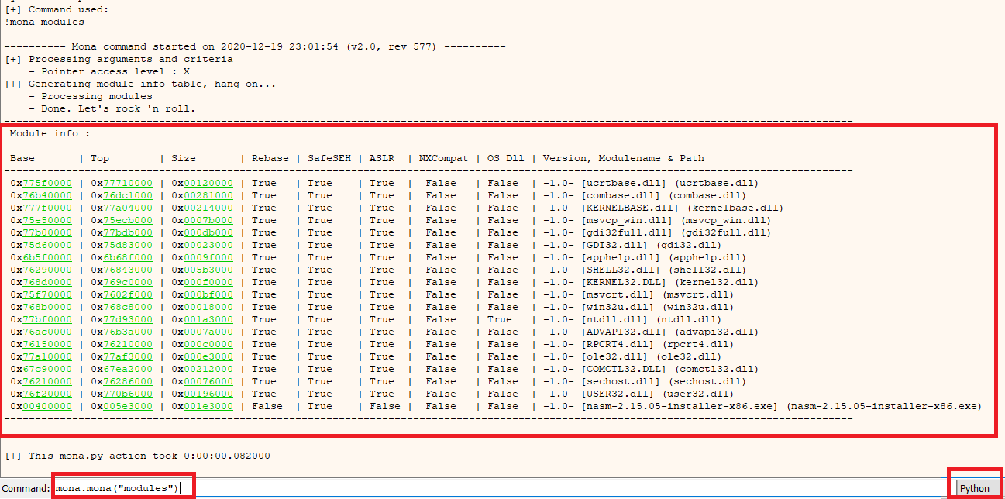Click the "OS Dll" column header text
The height and width of the screenshot is (499, 1005).
pos(506,158)
